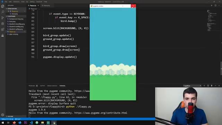Open the Debug menu
Screen dimensions: 222x125
point(32,2)
